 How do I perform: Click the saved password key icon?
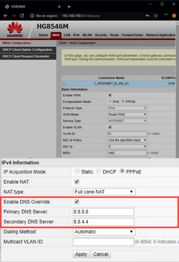(x=148, y=16)
